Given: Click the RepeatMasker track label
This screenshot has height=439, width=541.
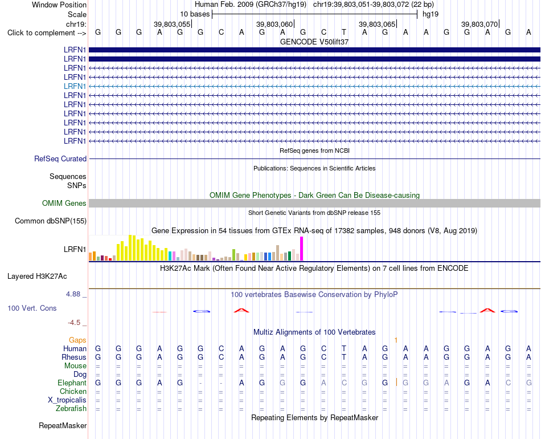Looking at the screenshot, I should (63, 425).
